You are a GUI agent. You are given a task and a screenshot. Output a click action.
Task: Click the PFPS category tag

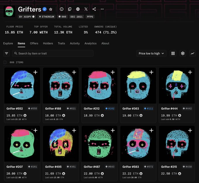click(x=90, y=17)
